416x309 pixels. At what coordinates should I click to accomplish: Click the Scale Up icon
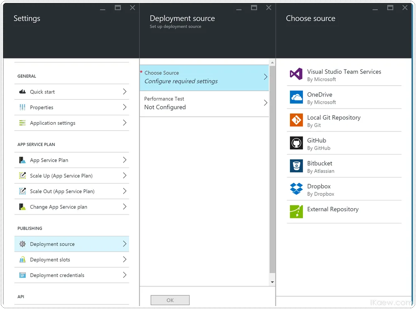pyautogui.click(x=22, y=176)
